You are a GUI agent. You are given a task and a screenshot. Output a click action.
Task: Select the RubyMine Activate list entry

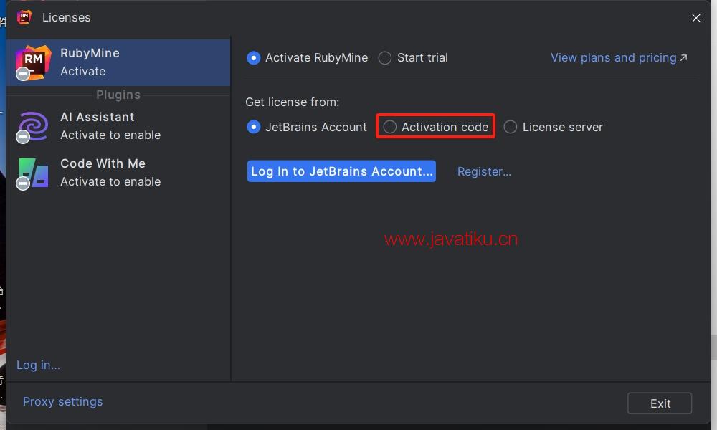pos(118,62)
